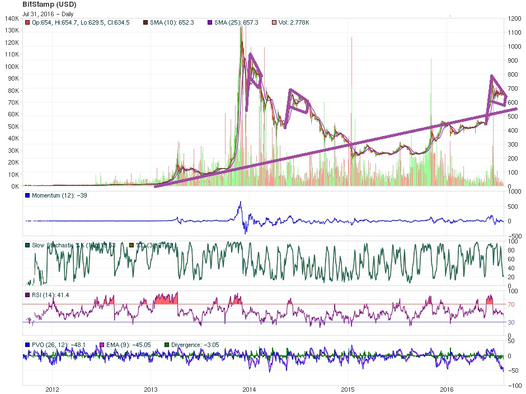Image resolution: width=526 pixels, height=394 pixels.
Task: Click the Slow Stochastic %K legend swatch
Action: 27,245
